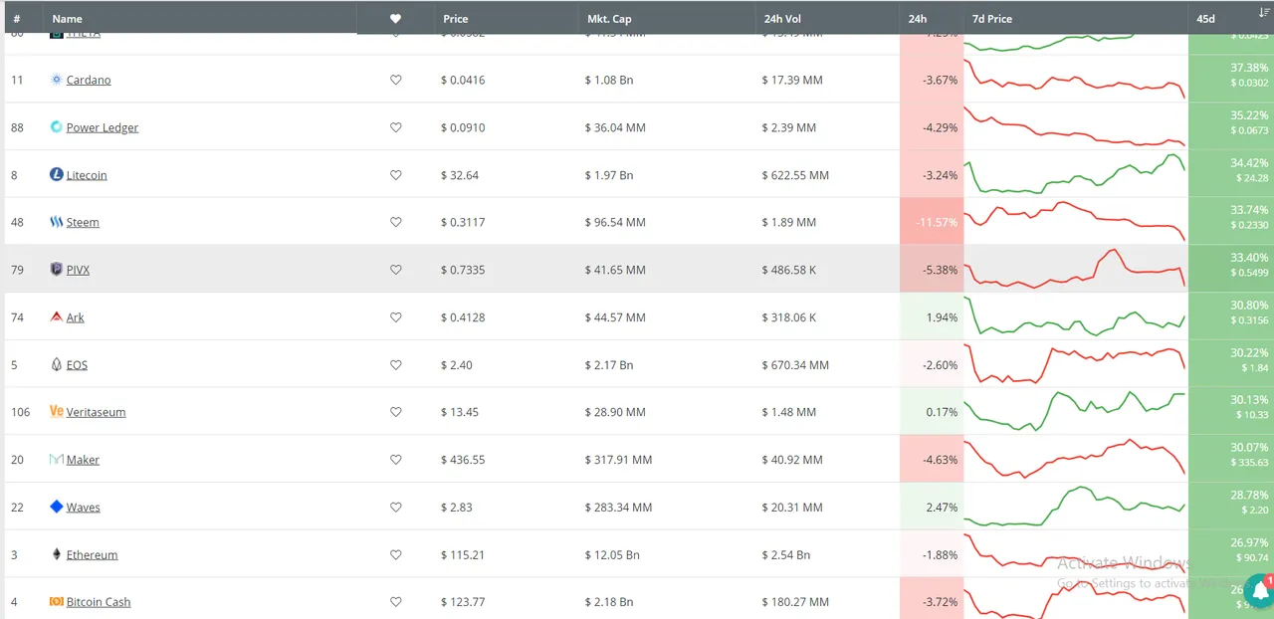Screen dimensions: 1274x619
Task: Click the Ark coin logo
Action: (57, 317)
